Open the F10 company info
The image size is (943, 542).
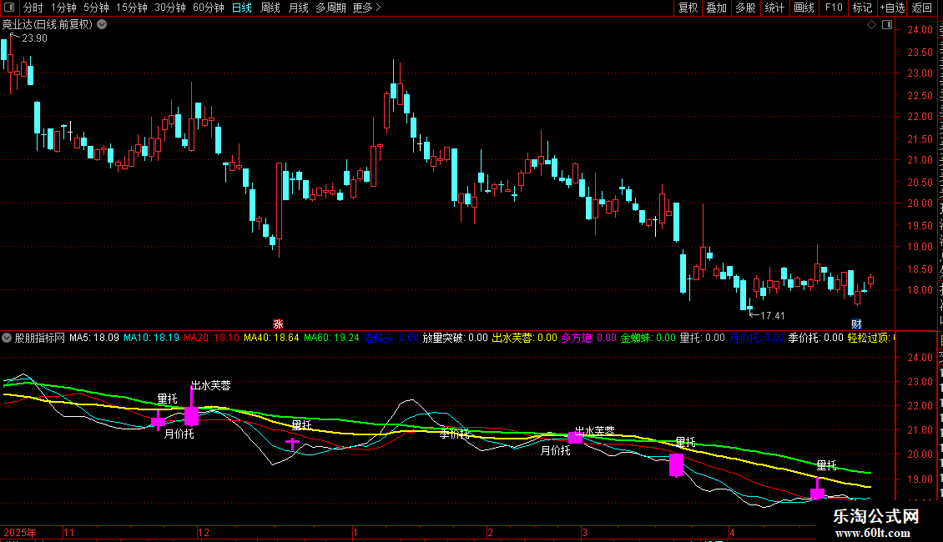[x=834, y=8]
